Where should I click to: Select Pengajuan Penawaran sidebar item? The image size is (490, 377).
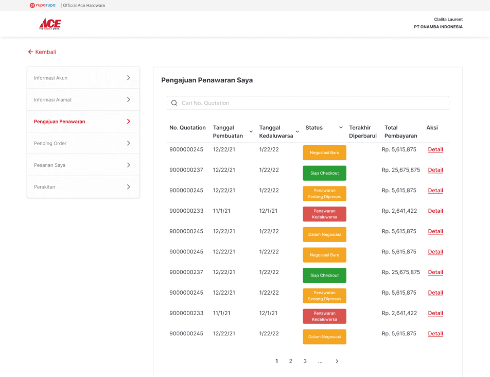pyautogui.click(x=83, y=122)
